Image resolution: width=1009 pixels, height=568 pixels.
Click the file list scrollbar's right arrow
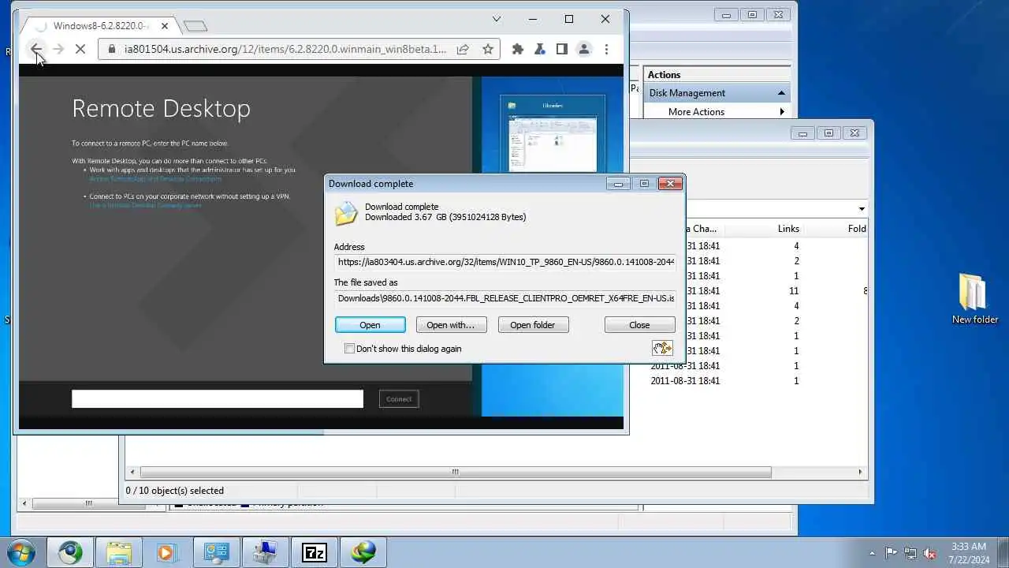coord(860,472)
